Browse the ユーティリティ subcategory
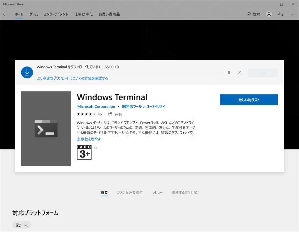 coord(156,107)
